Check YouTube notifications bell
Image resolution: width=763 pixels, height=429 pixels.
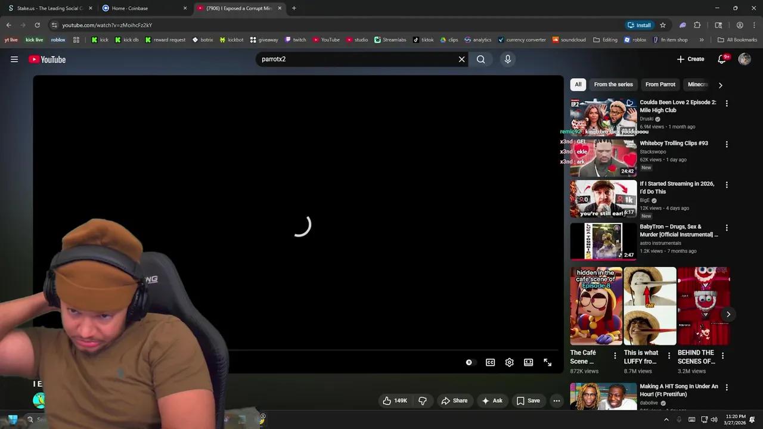721,59
